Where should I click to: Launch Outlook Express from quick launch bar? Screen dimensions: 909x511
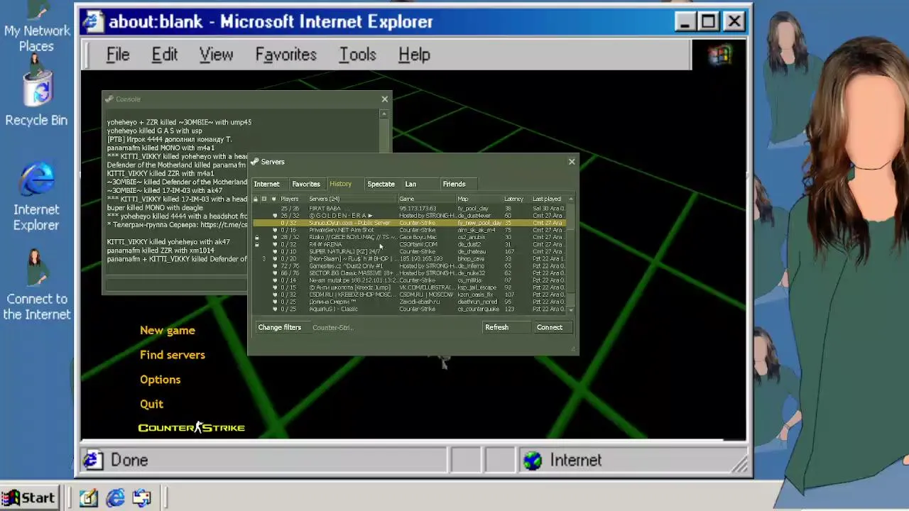(141, 498)
